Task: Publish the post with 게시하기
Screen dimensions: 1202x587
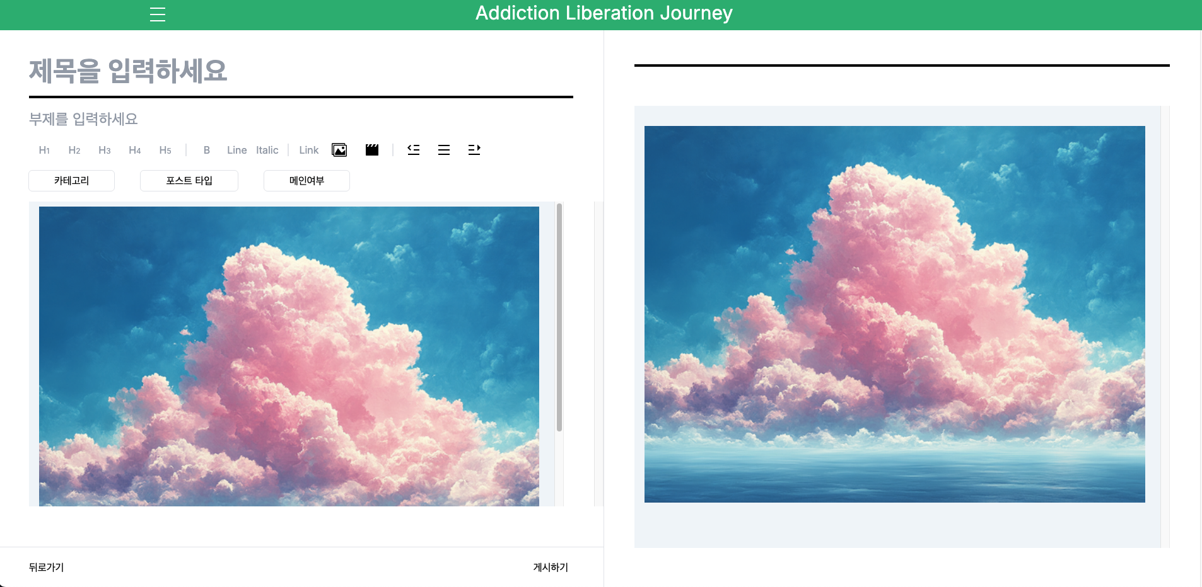Action: pyautogui.click(x=551, y=567)
